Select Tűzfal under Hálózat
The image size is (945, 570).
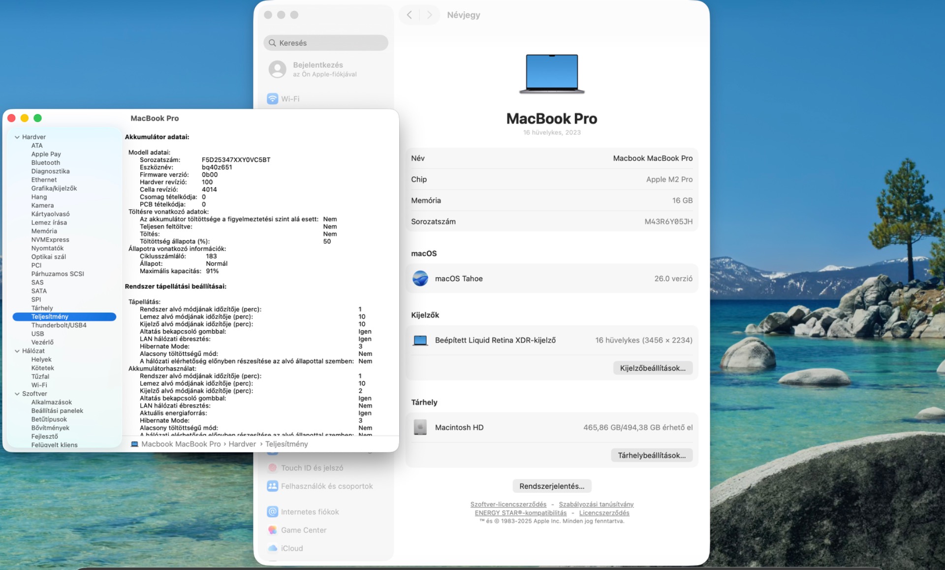coord(40,377)
